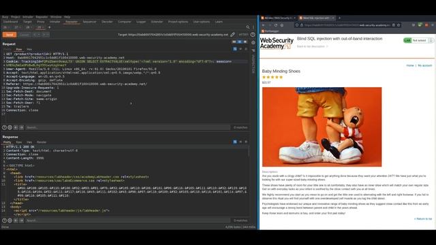
Task: Switch to the User options tab
Action: [x=202, y=22]
